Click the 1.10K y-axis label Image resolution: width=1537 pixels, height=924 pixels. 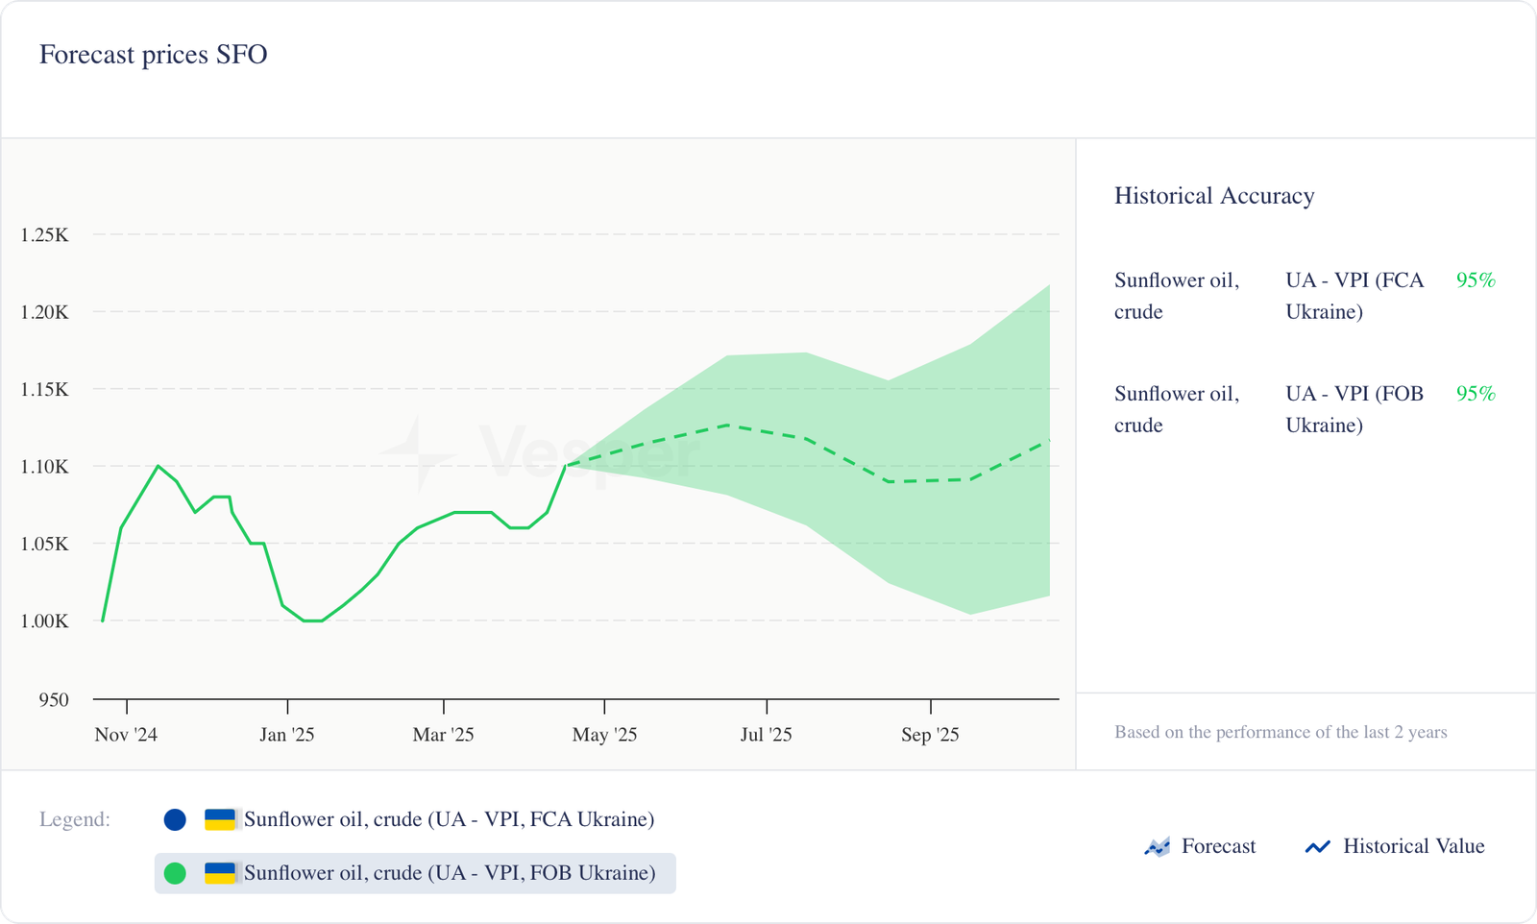tap(44, 467)
